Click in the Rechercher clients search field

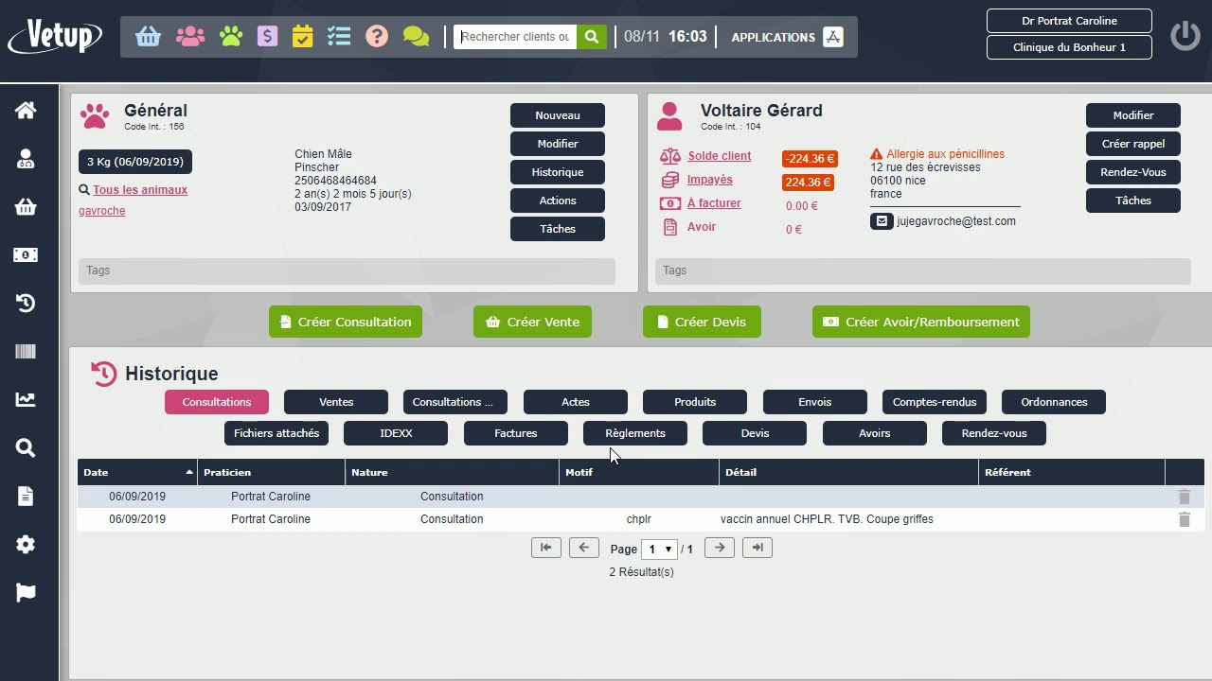pyautogui.click(x=514, y=37)
